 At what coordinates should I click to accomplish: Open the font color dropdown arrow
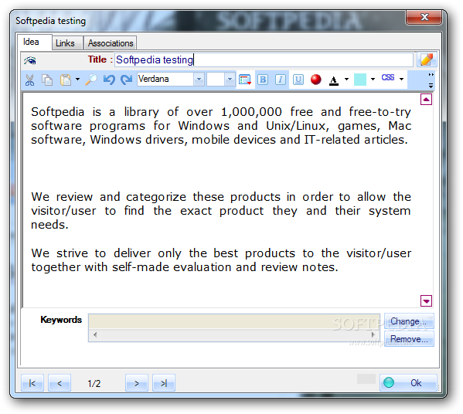(346, 79)
